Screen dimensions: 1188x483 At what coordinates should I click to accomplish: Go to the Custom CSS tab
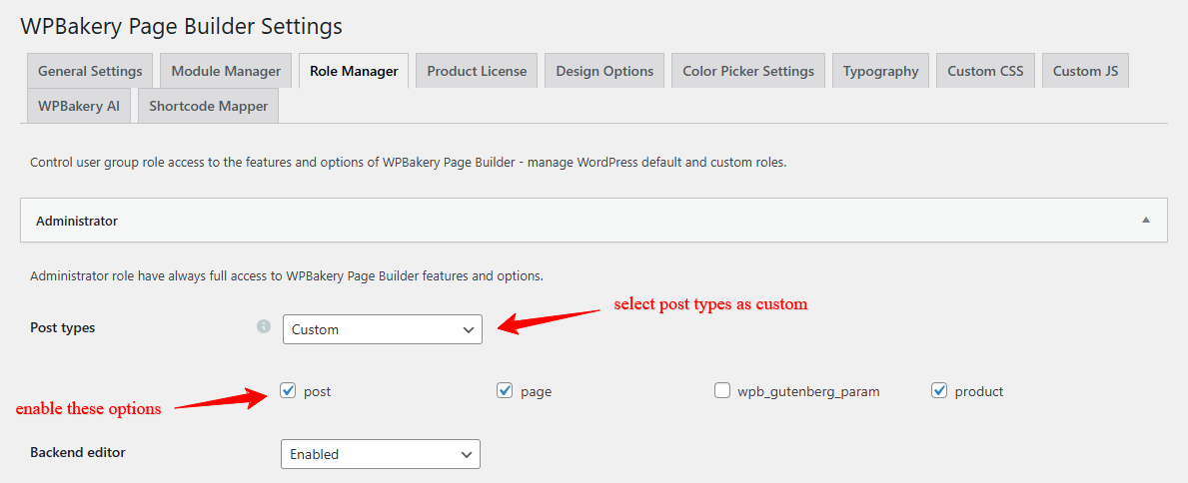tap(985, 71)
